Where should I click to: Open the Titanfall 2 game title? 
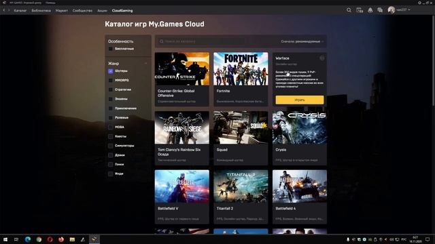[225, 208]
